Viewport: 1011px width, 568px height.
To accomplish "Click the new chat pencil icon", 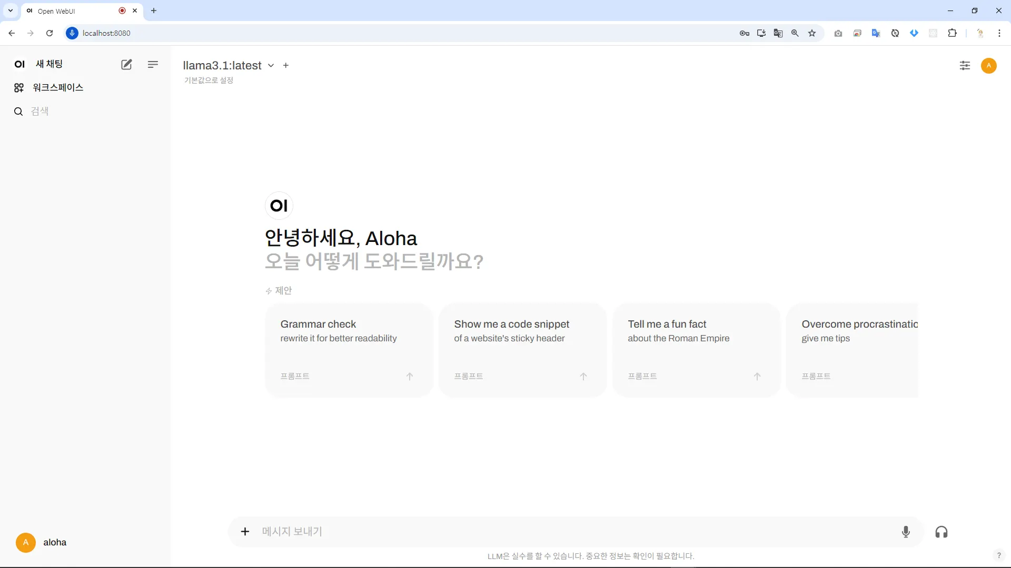I will coord(126,64).
